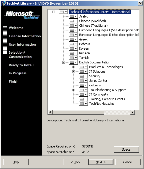Open the IT Community feature drive icon

[x=83, y=94]
